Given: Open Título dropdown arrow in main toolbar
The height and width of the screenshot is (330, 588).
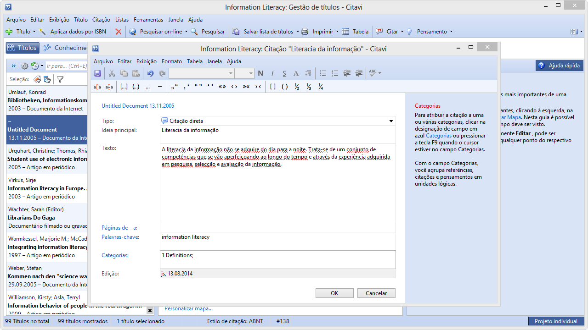Looking at the screenshot, I should click(34, 32).
